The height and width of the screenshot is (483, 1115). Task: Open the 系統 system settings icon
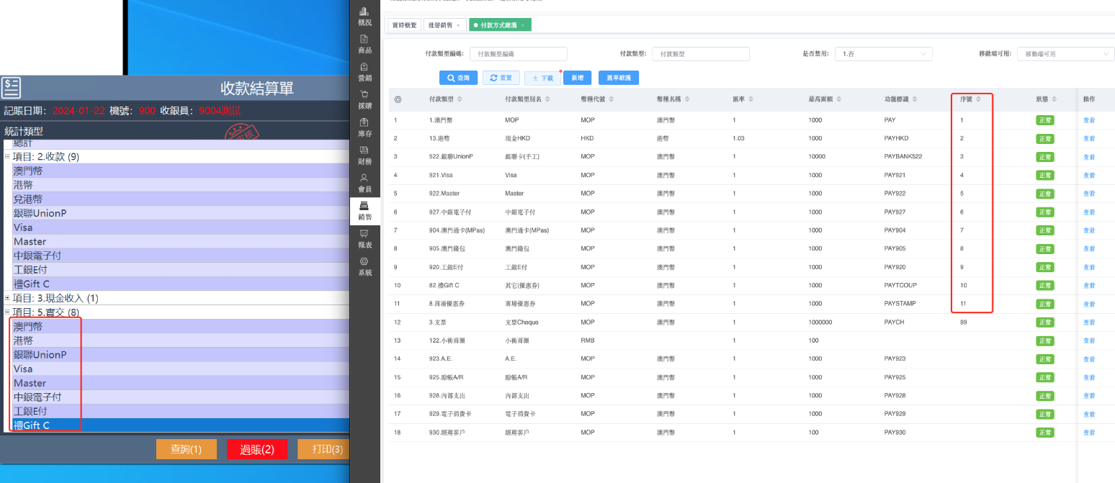tap(364, 266)
